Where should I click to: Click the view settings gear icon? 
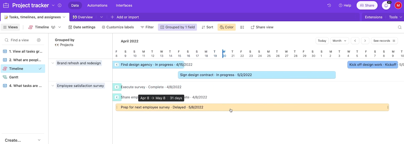point(39,40)
